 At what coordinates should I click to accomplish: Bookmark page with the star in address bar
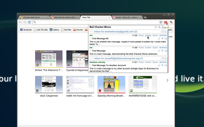[x=161, y=22]
